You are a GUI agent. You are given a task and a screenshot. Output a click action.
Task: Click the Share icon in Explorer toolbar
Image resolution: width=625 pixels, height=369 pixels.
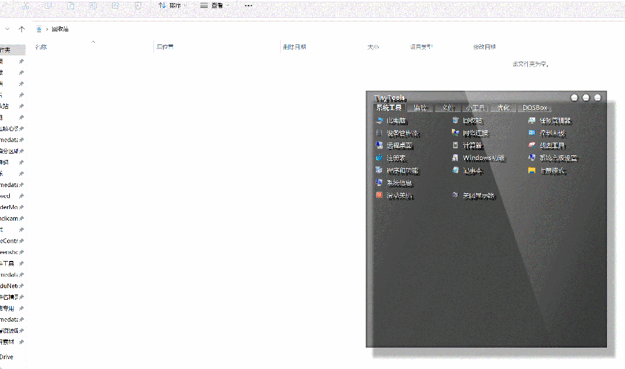pos(116,6)
